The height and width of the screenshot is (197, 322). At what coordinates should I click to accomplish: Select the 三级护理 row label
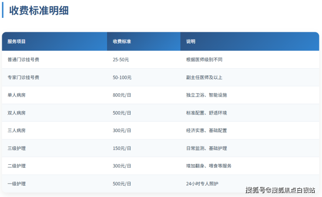click(x=17, y=148)
